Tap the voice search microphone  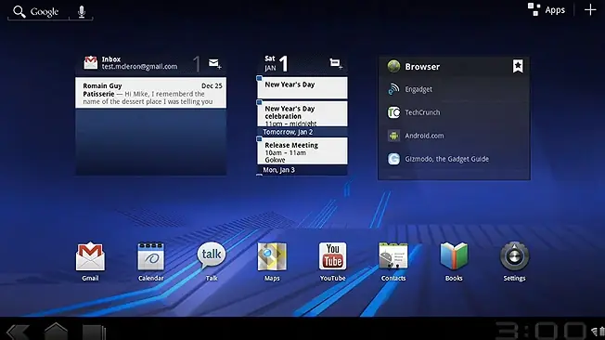82,11
